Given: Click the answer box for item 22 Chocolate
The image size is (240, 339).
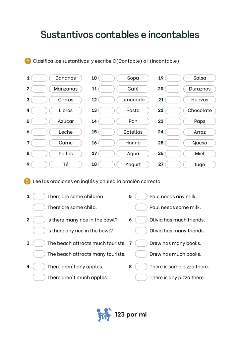Looking at the screenshot, I should click(173, 111).
